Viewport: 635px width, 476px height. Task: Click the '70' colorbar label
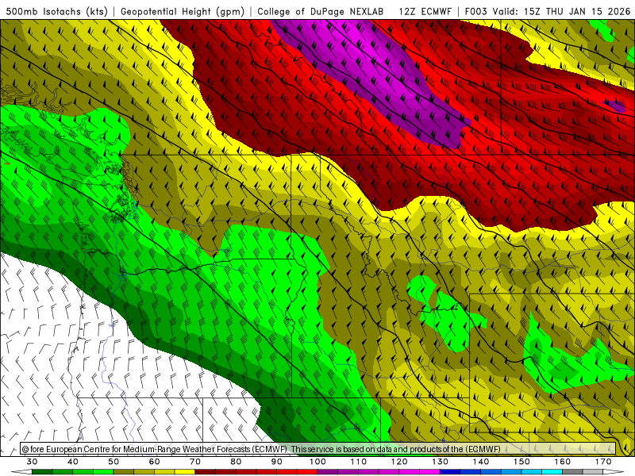tap(195, 462)
